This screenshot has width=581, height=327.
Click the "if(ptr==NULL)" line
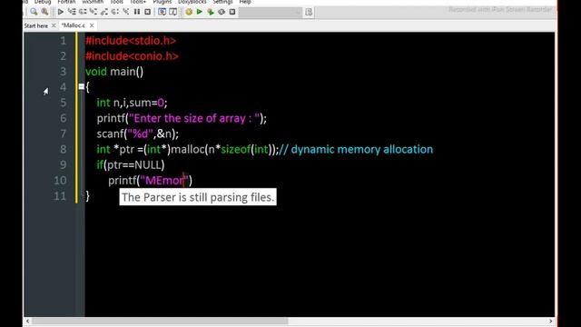131,165
